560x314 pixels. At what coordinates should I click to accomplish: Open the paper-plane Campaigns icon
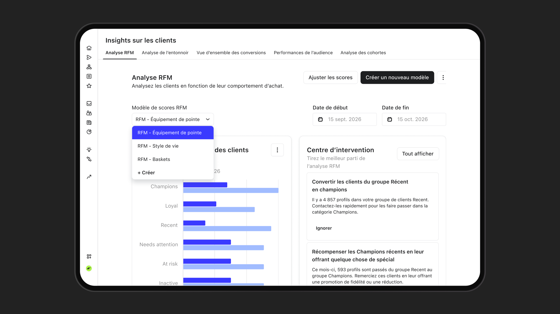(89, 57)
